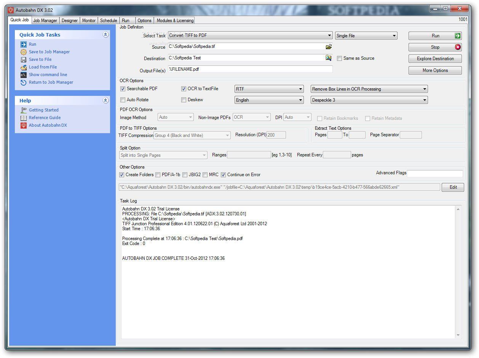Switch to the Schedule tab
Image resolution: width=479 pixels, height=358 pixels.
109,21
